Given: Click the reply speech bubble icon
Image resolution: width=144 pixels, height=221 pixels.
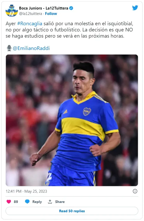Looking at the screenshot, I should [x=27, y=202].
